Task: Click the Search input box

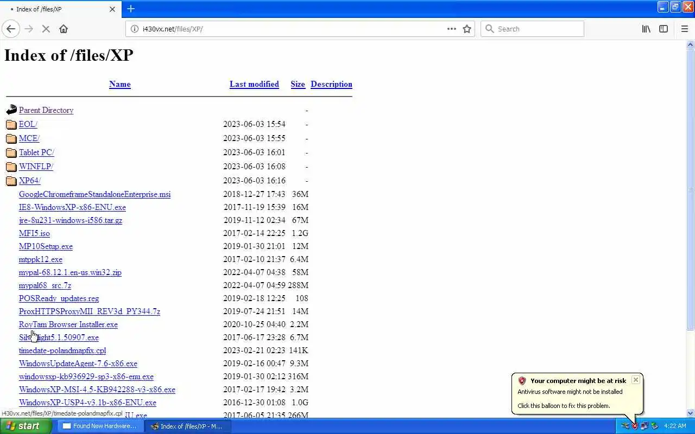Action: (532, 29)
